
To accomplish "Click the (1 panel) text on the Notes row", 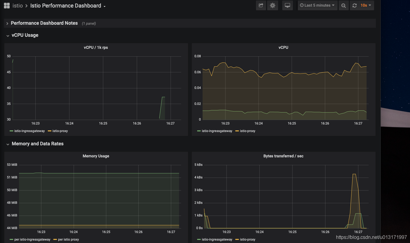I will point(89,24).
